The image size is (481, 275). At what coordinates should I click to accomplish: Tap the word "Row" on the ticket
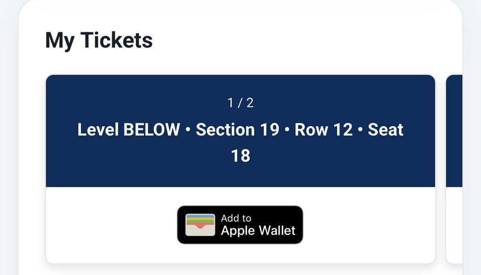tap(310, 129)
